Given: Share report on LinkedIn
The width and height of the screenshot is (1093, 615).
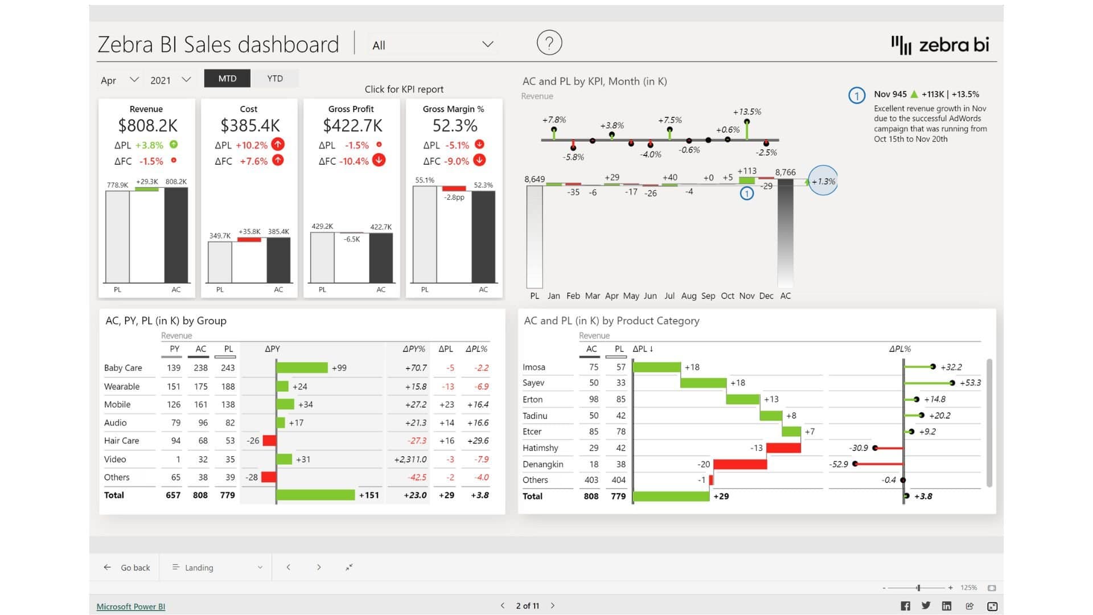Looking at the screenshot, I should pyautogui.click(x=947, y=606).
